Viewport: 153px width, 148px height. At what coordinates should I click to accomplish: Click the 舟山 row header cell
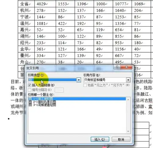click(x=26, y=62)
